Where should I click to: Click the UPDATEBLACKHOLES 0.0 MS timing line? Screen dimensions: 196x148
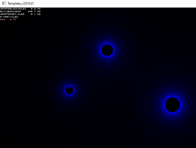[x=20, y=9]
